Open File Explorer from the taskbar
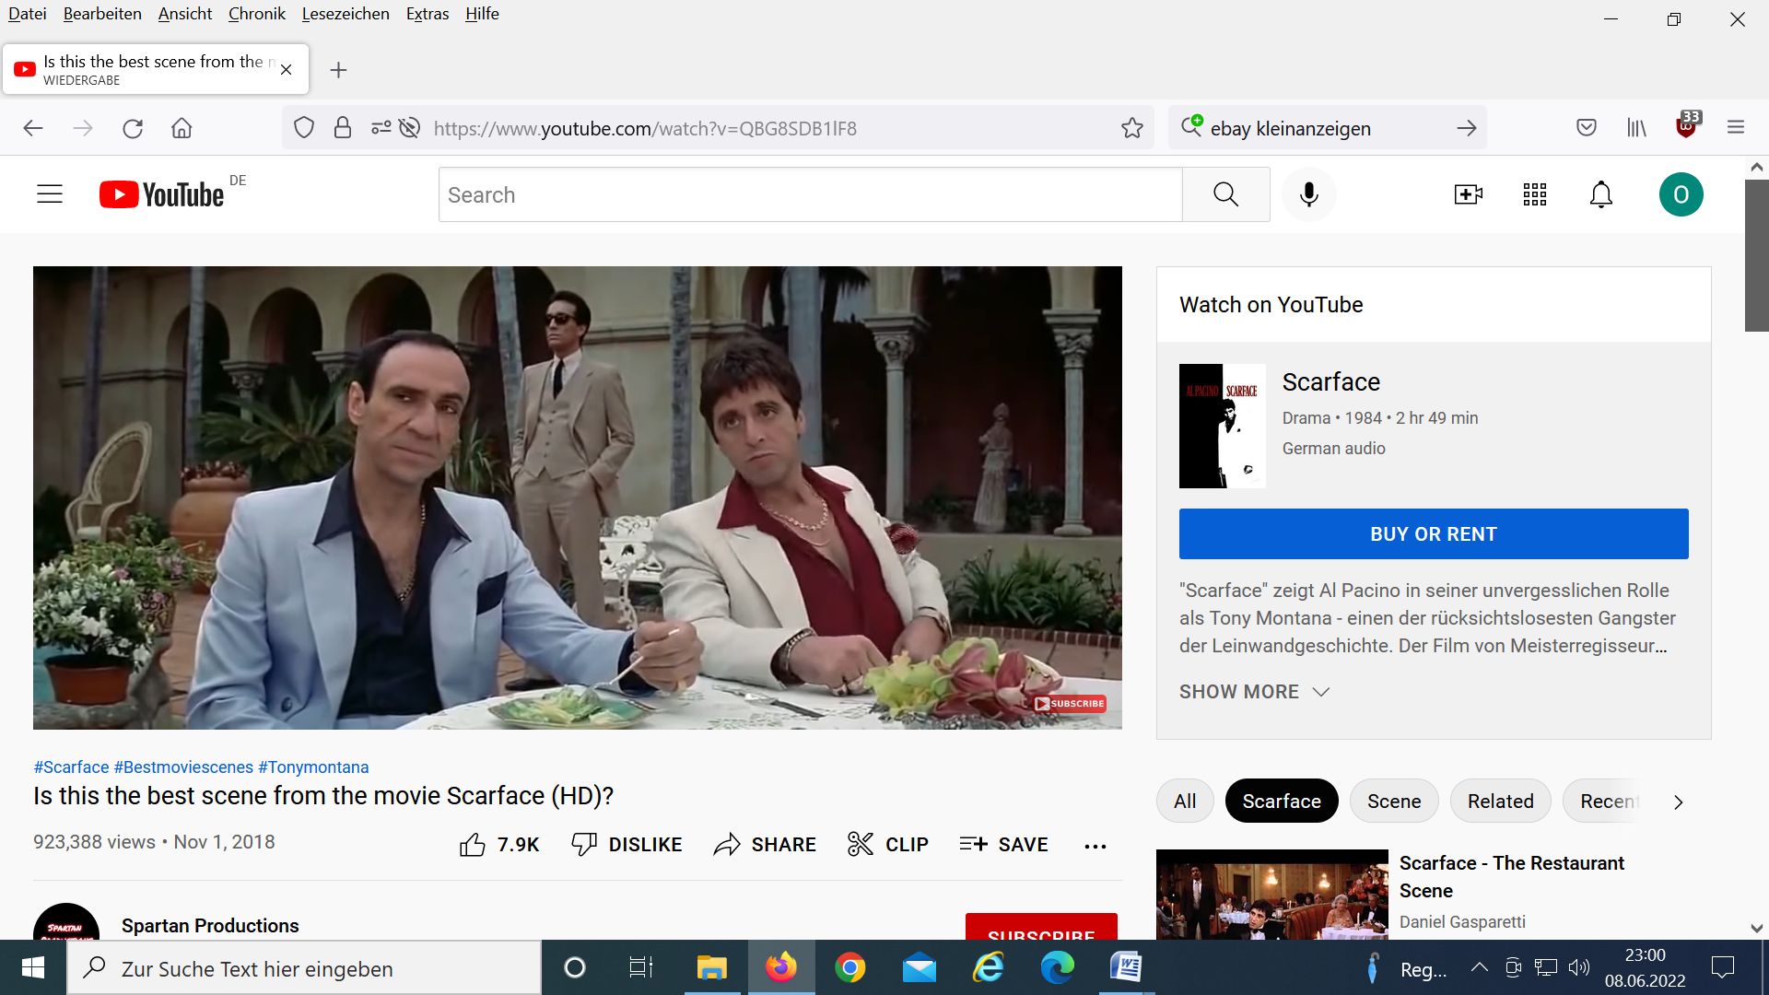Viewport: 1769px width, 995px height. point(711,967)
